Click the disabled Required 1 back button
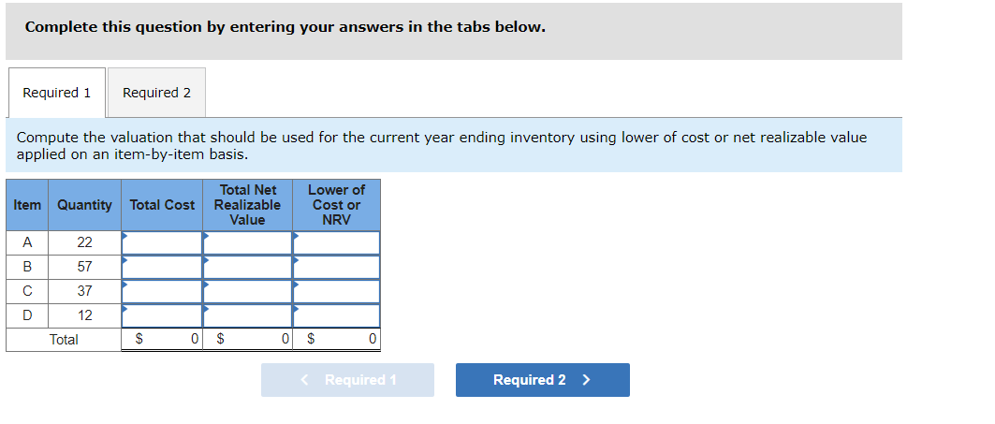Screen dimensions: 995x424 pos(348,380)
